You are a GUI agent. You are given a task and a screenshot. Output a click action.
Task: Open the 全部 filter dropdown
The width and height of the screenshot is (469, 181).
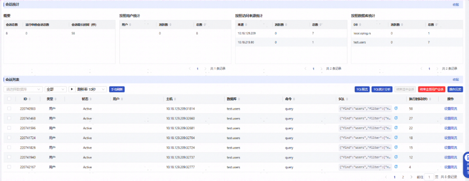pyautogui.click(x=56, y=89)
